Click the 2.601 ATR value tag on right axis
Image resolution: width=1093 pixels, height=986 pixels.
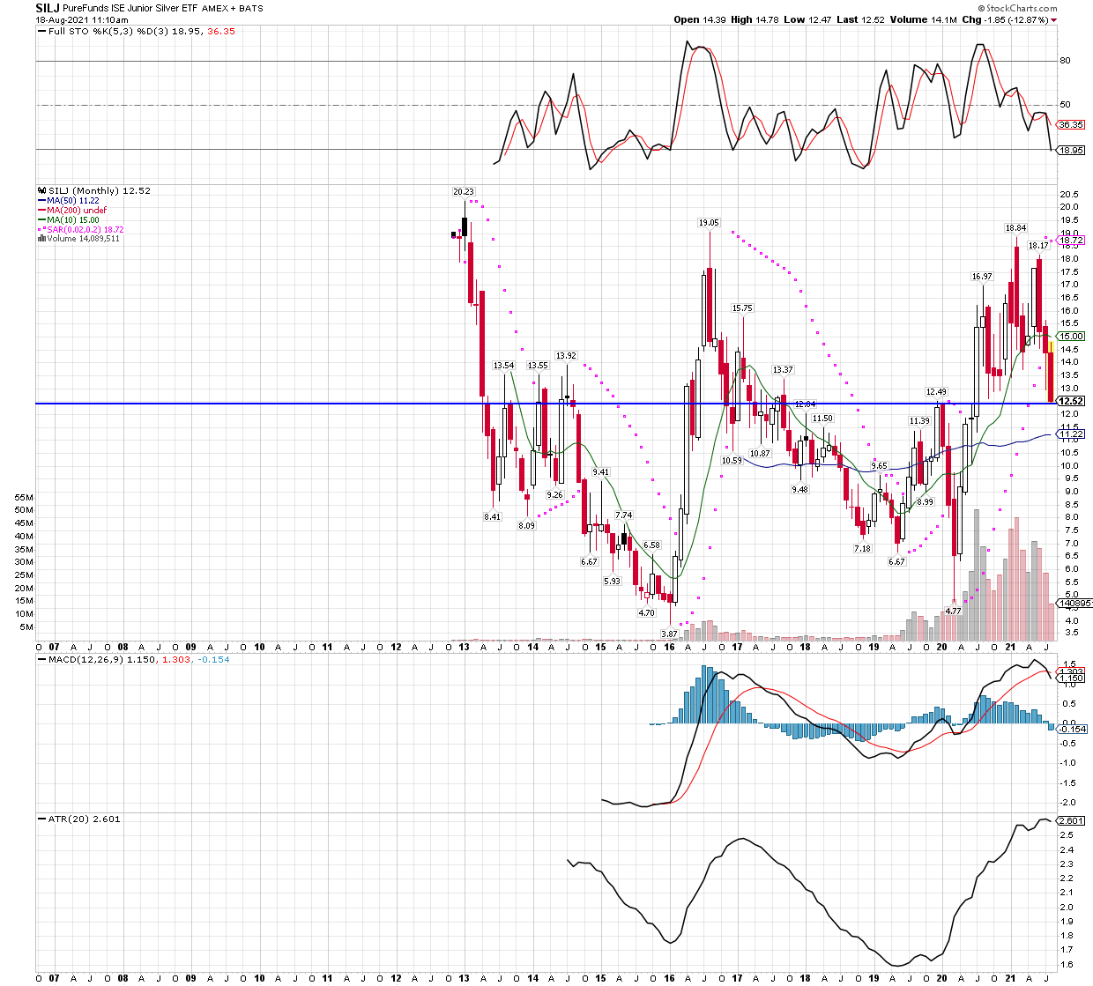coord(1071,821)
